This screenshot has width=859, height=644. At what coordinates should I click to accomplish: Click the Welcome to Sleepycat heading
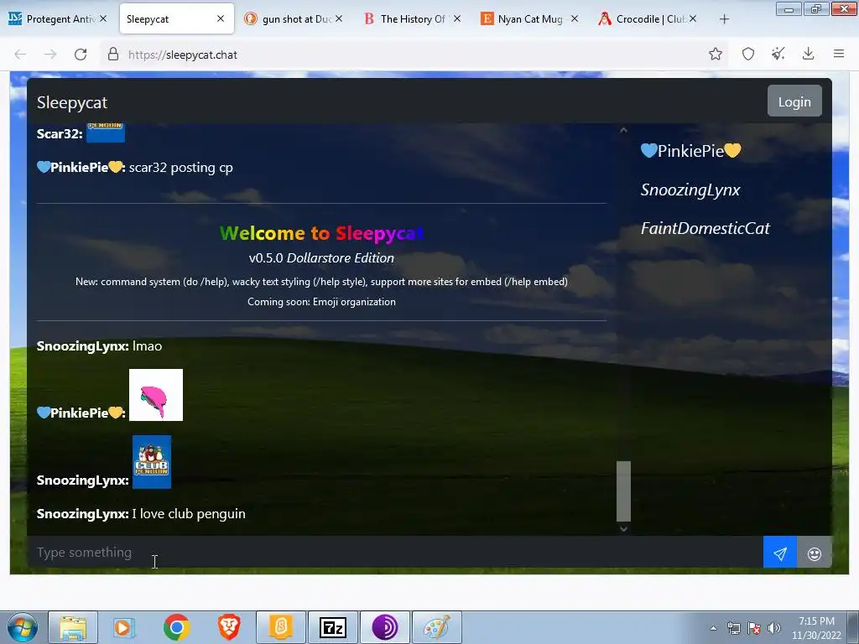321,233
